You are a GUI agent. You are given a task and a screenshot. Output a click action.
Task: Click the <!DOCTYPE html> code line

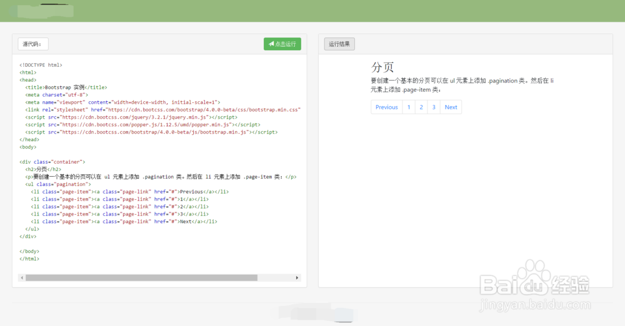[41, 65]
